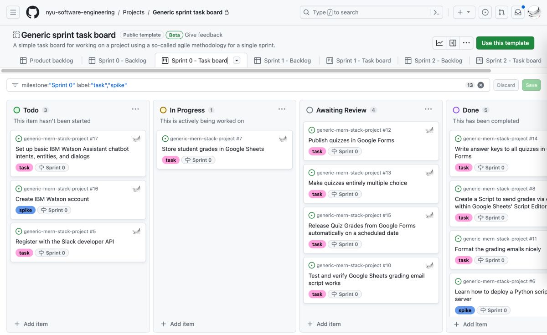Open the project Insights chart icon

click(x=439, y=43)
